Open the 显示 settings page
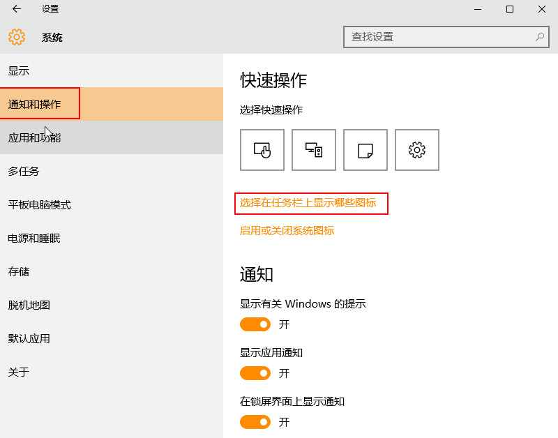Image resolution: width=558 pixels, height=438 pixels. [112, 70]
